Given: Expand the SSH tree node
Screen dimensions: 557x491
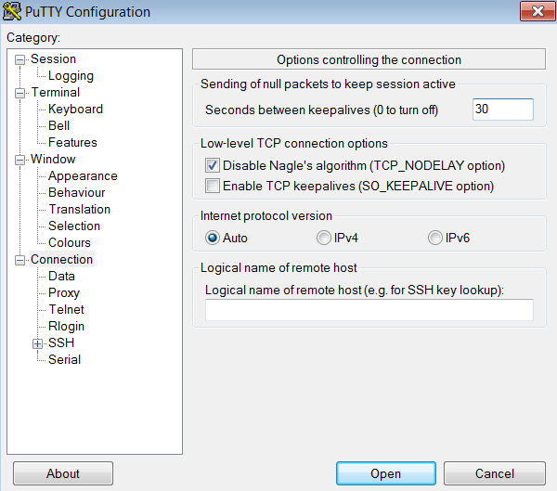Looking at the screenshot, I should tap(37, 343).
